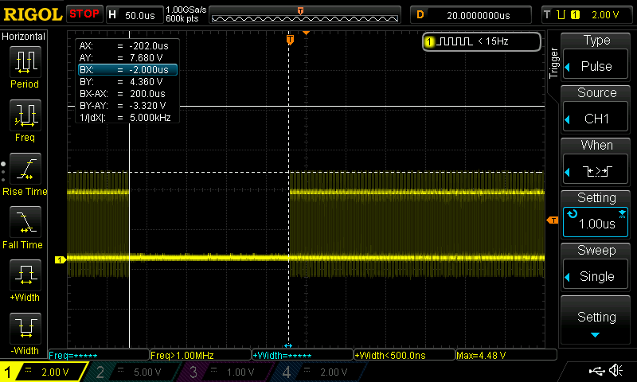Click the 1.00GSa/s sample rate readout
The width and height of the screenshot is (637, 382).
(186, 10)
